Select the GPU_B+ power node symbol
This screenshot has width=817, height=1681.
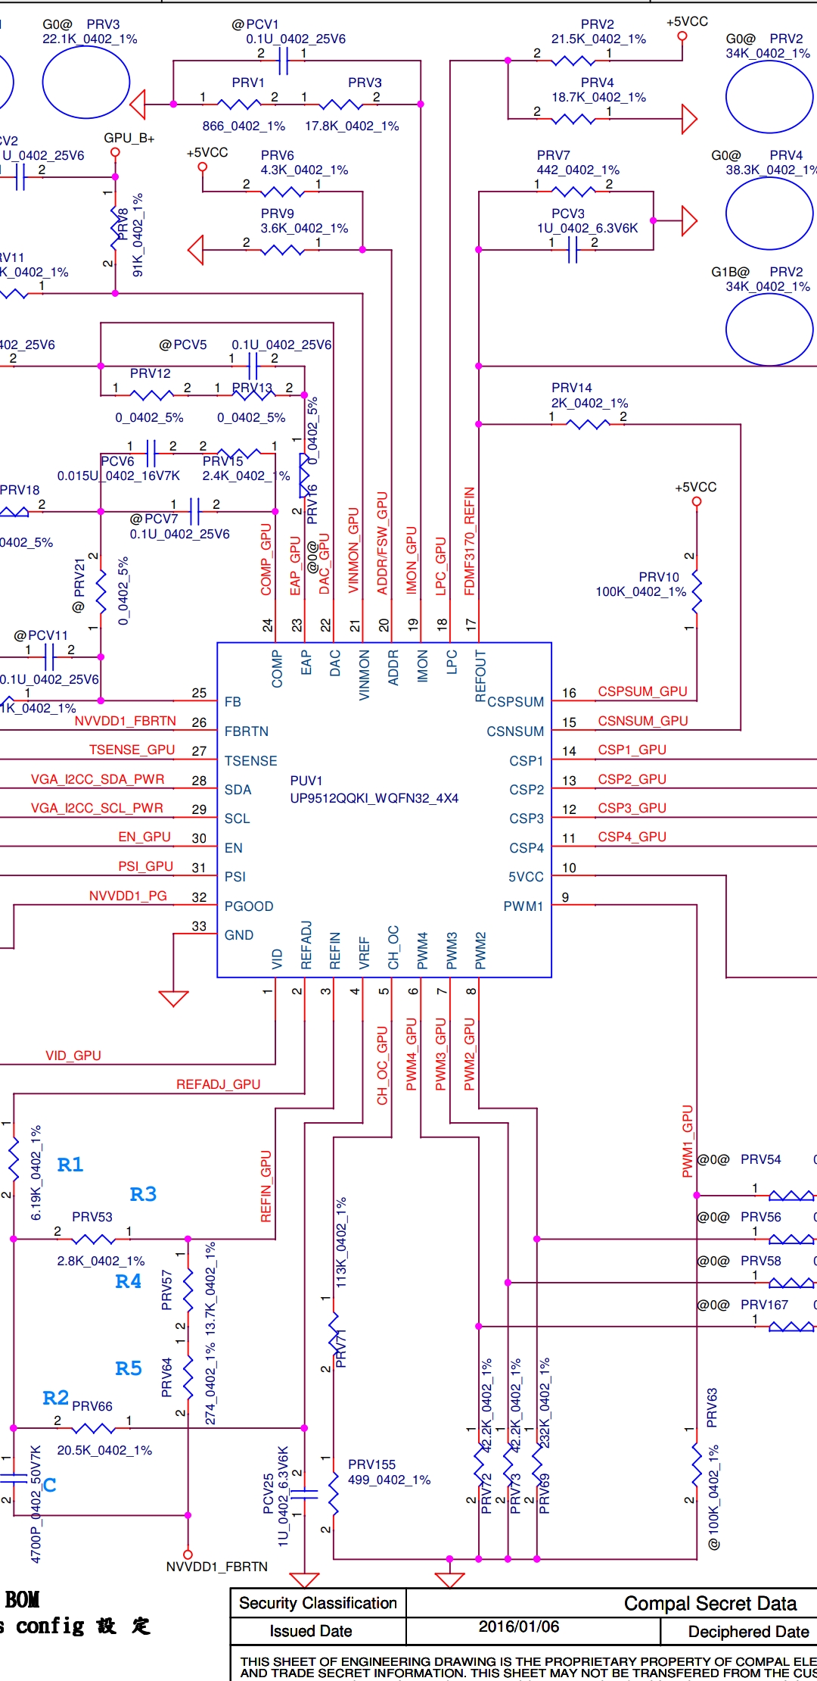coord(115,152)
